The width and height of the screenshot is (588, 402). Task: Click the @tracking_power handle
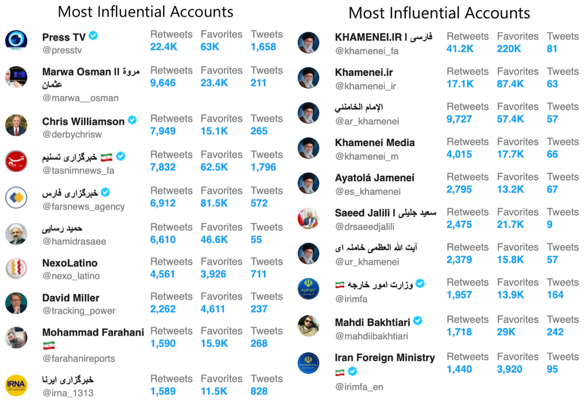pyautogui.click(x=79, y=311)
